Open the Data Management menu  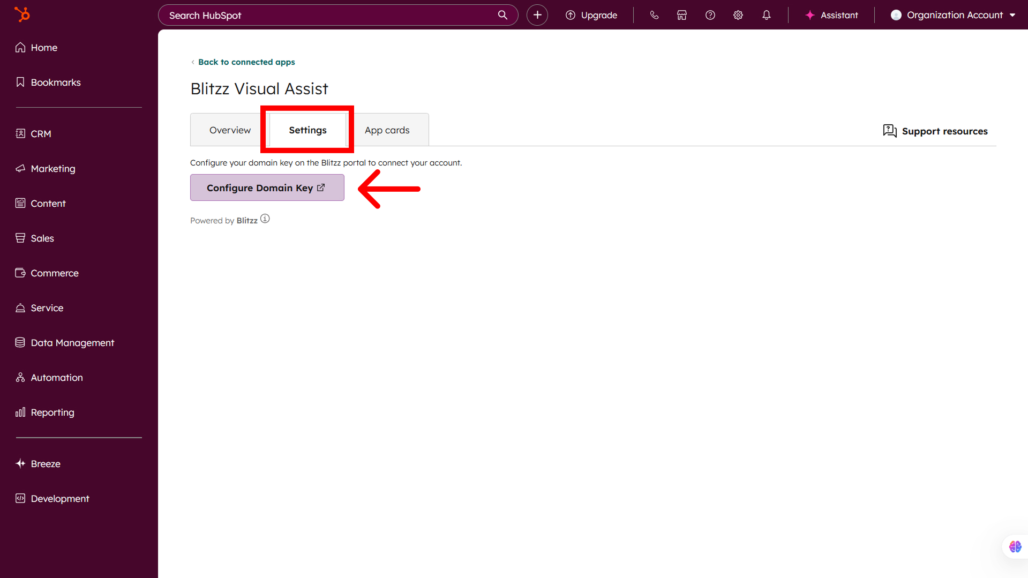(65, 343)
